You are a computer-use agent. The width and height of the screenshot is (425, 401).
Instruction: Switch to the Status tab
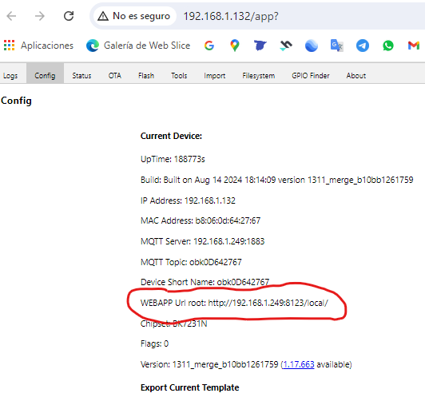(81, 76)
